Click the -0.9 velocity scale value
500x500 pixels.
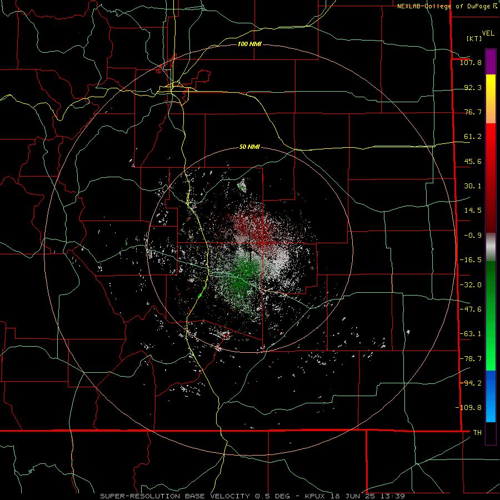[473, 236]
